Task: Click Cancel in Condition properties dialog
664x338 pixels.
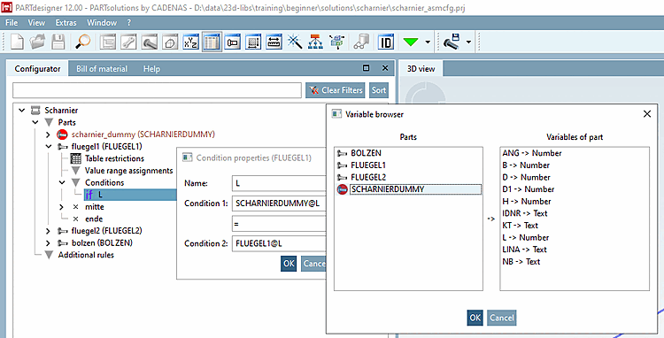Action: (x=313, y=264)
